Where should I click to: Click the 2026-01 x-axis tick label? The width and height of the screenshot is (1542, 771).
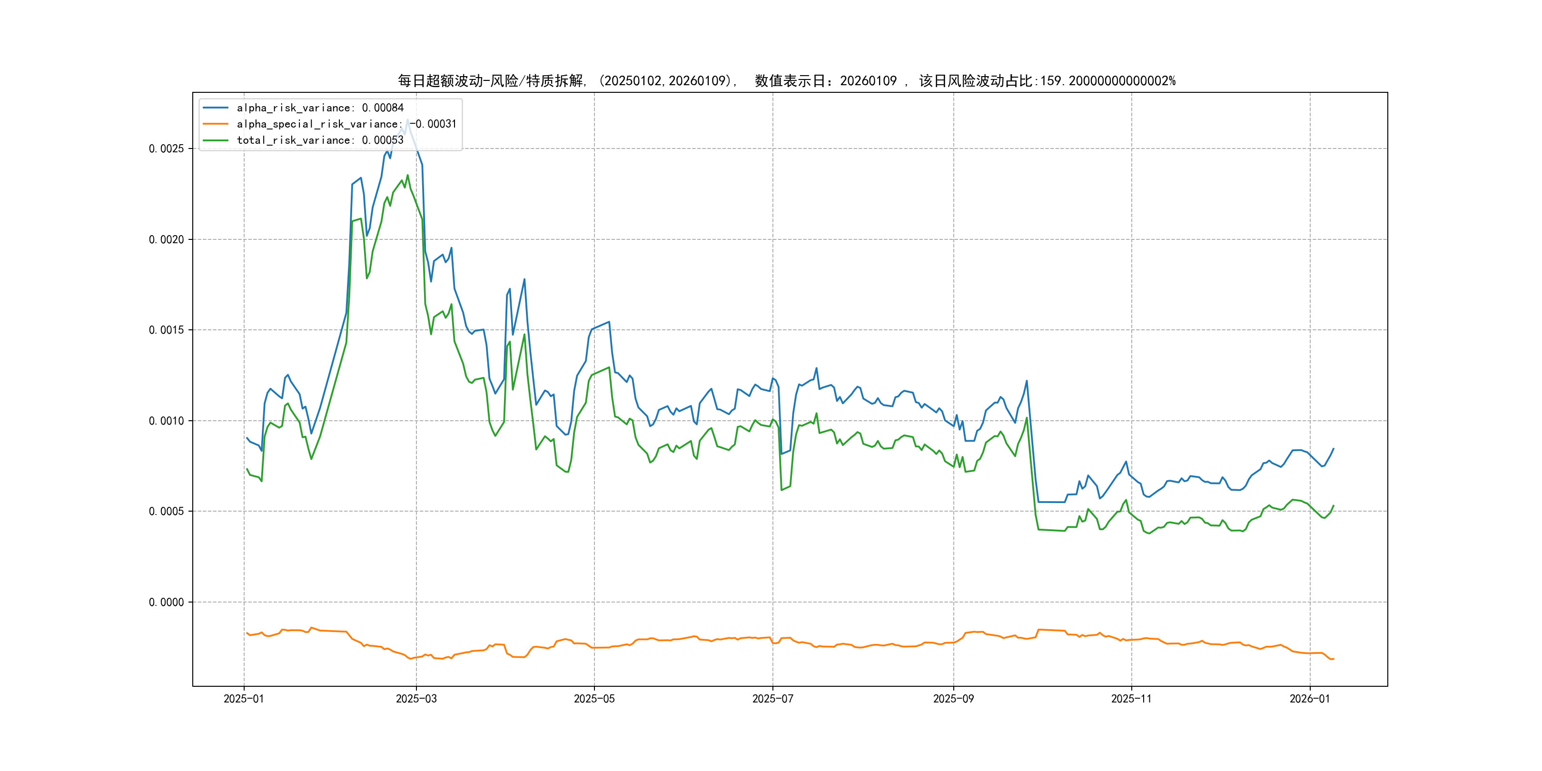pos(1309,699)
